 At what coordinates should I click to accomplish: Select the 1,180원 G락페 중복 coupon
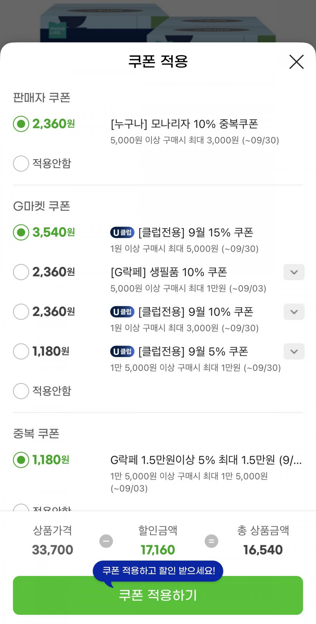coord(21,460)
